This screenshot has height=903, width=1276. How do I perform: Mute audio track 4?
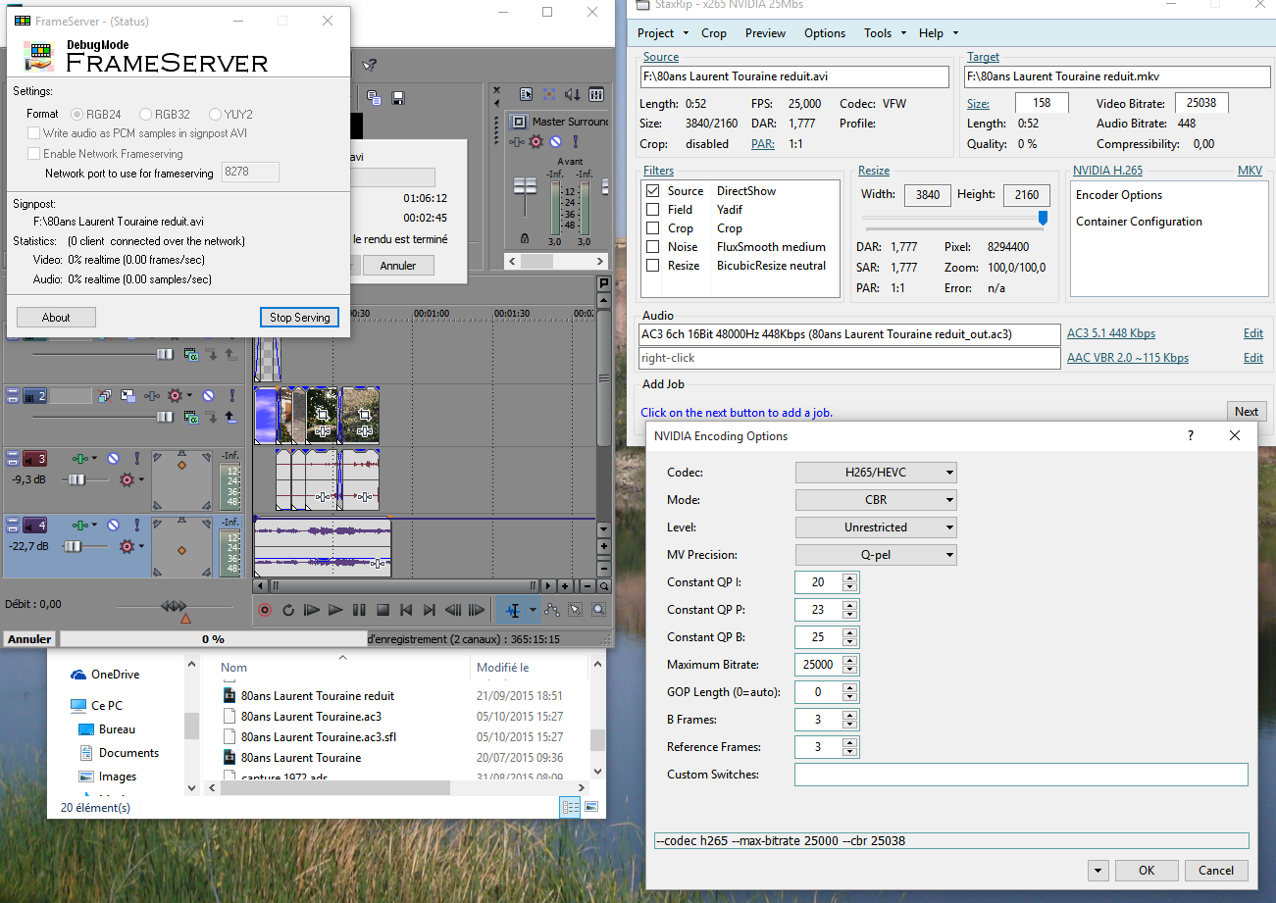coord(113,525)
